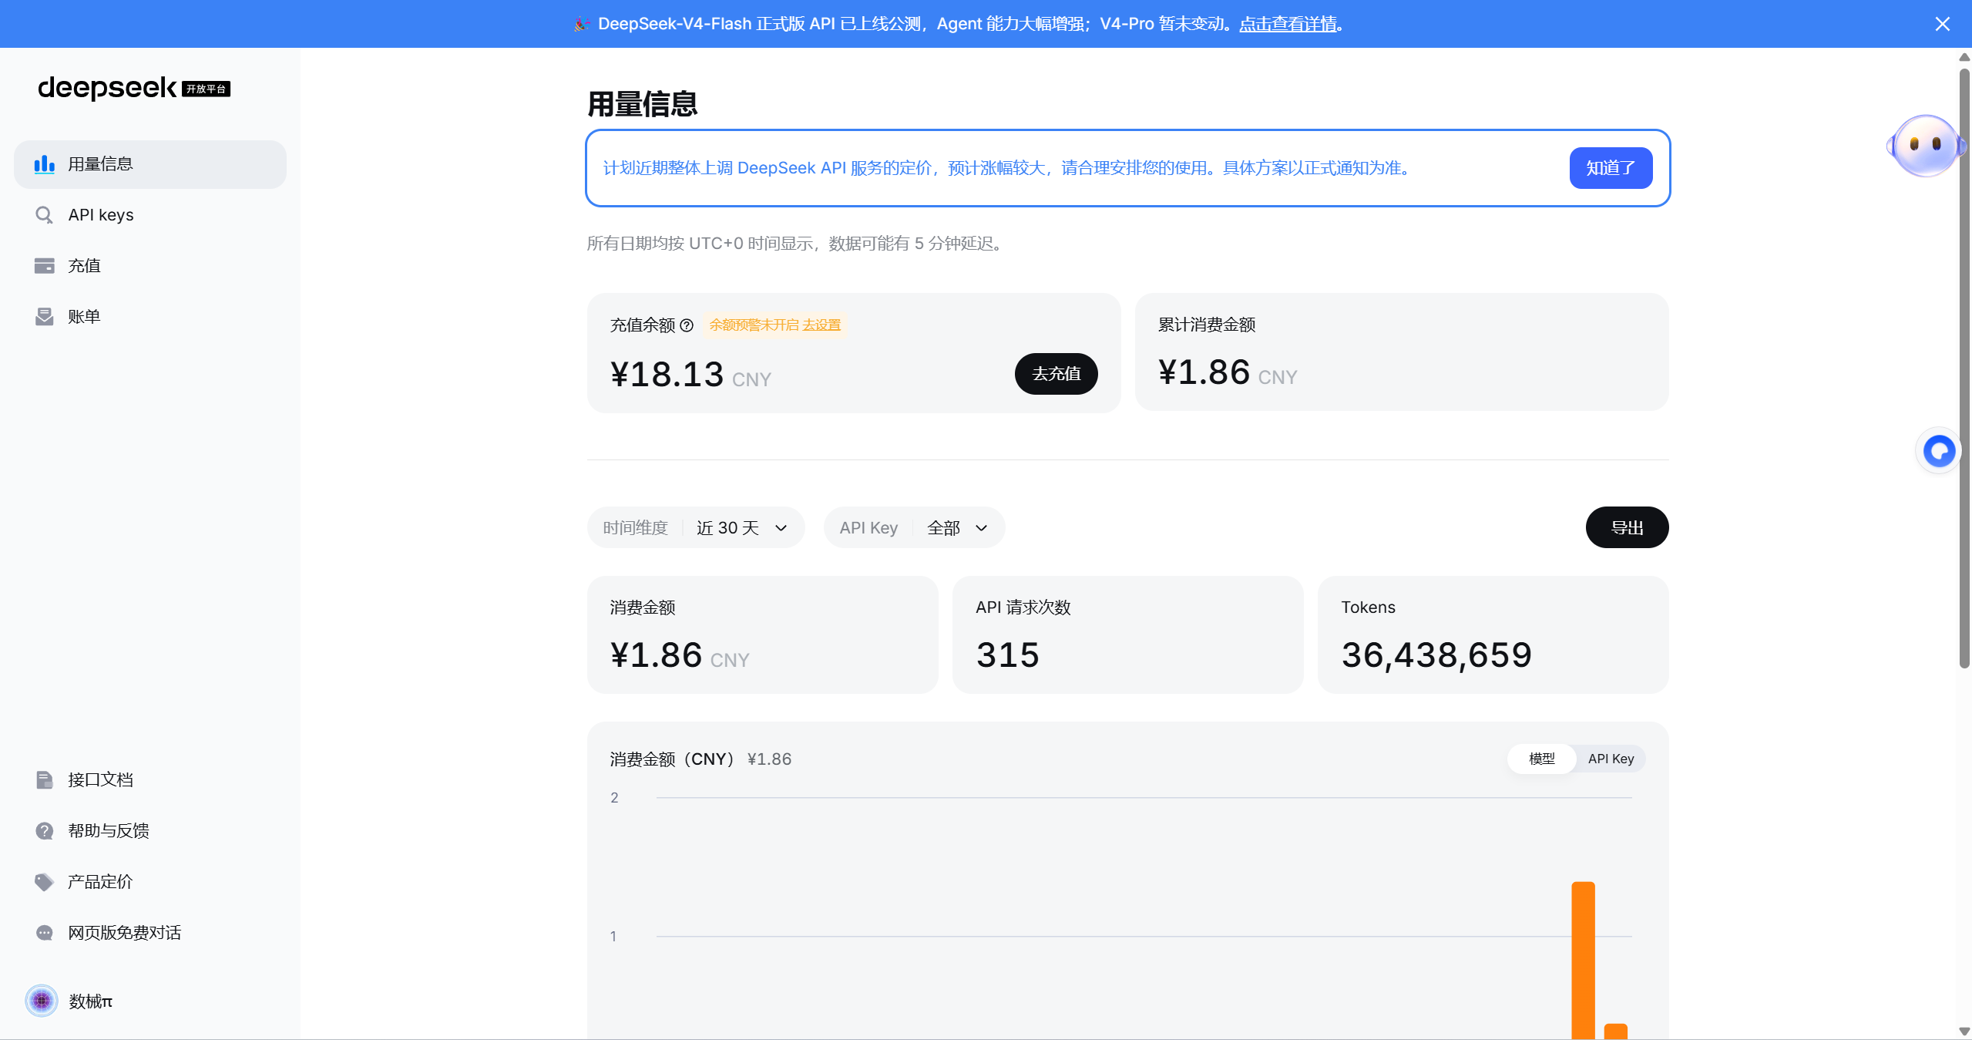Click the blue round chat support icon

coord(1939,451)
